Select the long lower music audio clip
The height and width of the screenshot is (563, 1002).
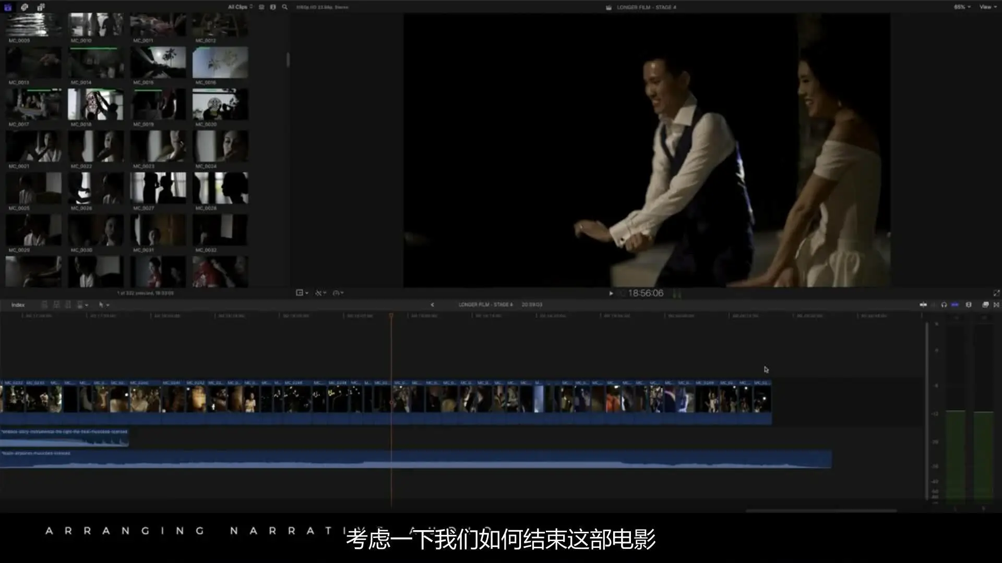click(415, 459)
